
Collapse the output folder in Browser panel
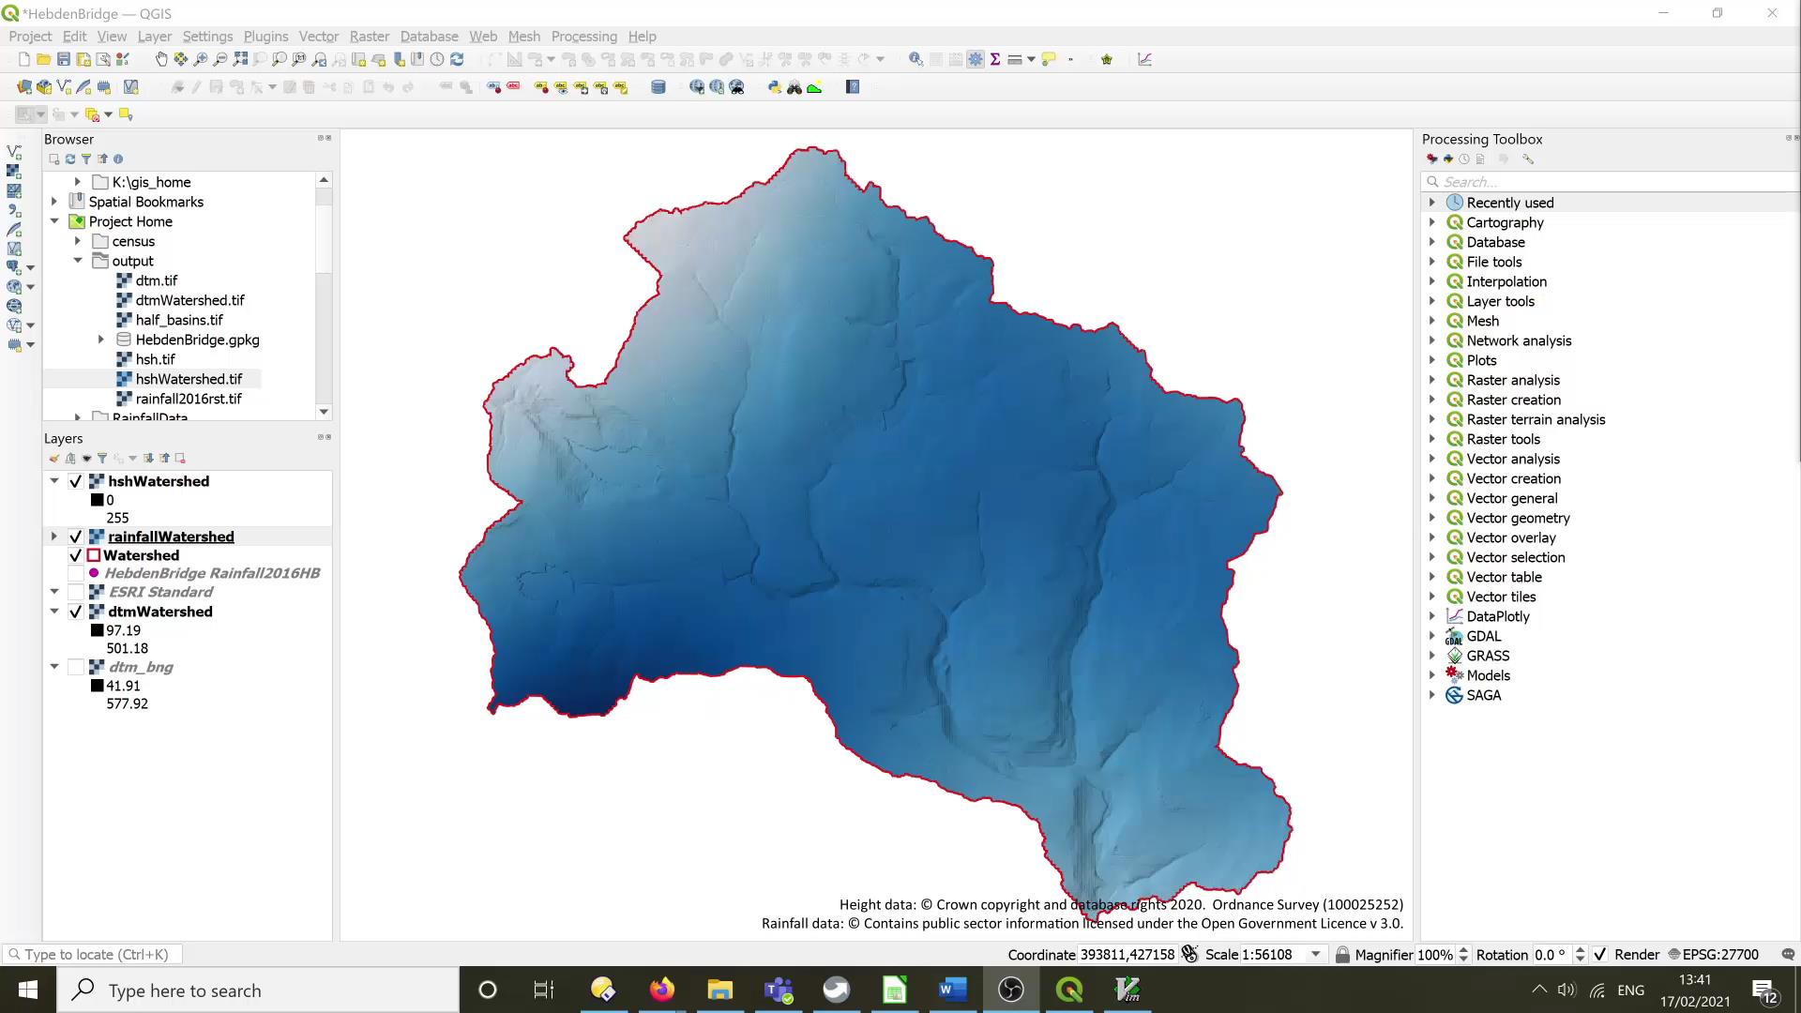pyautogui.click(x=79, y=261)
